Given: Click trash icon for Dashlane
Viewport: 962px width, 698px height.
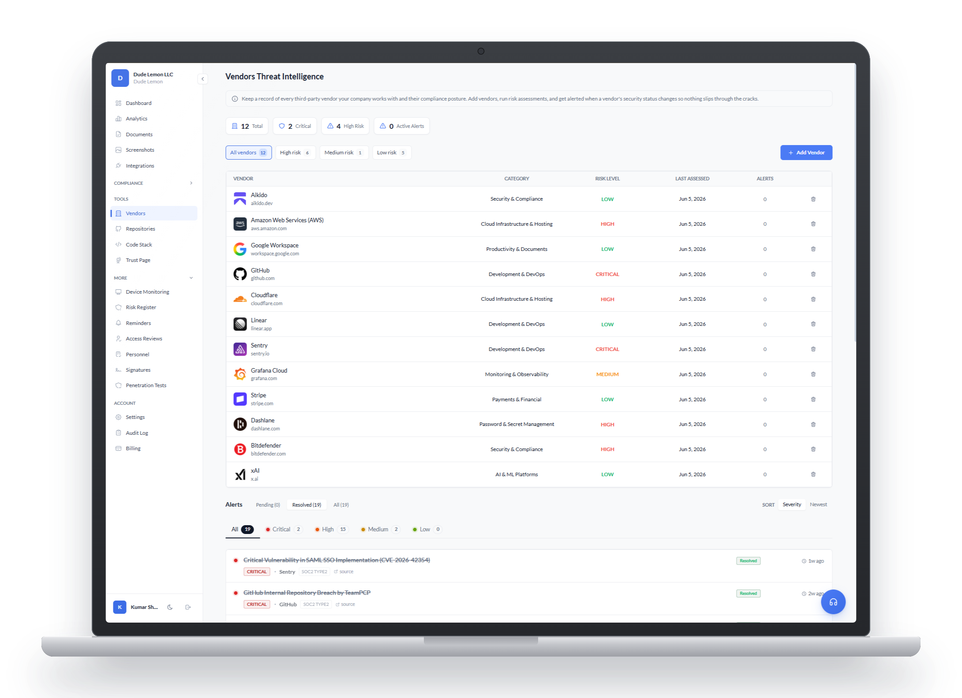Looking at the screenshot, I should [813, 424].
